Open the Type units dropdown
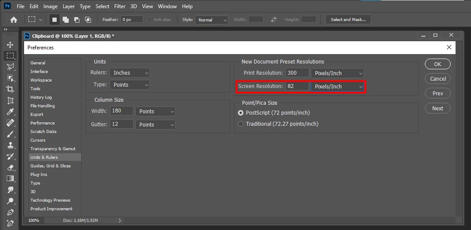This screenshot has height=230, width=471. 130,85
